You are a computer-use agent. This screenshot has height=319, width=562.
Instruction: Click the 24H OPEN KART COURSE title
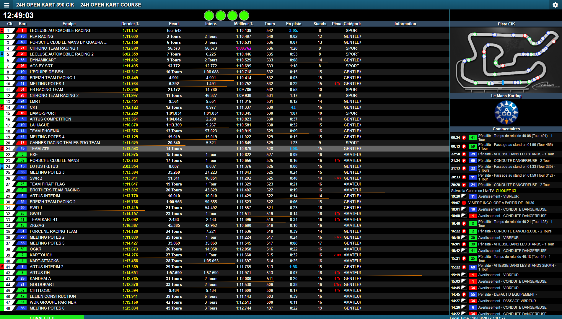[111, 5]
